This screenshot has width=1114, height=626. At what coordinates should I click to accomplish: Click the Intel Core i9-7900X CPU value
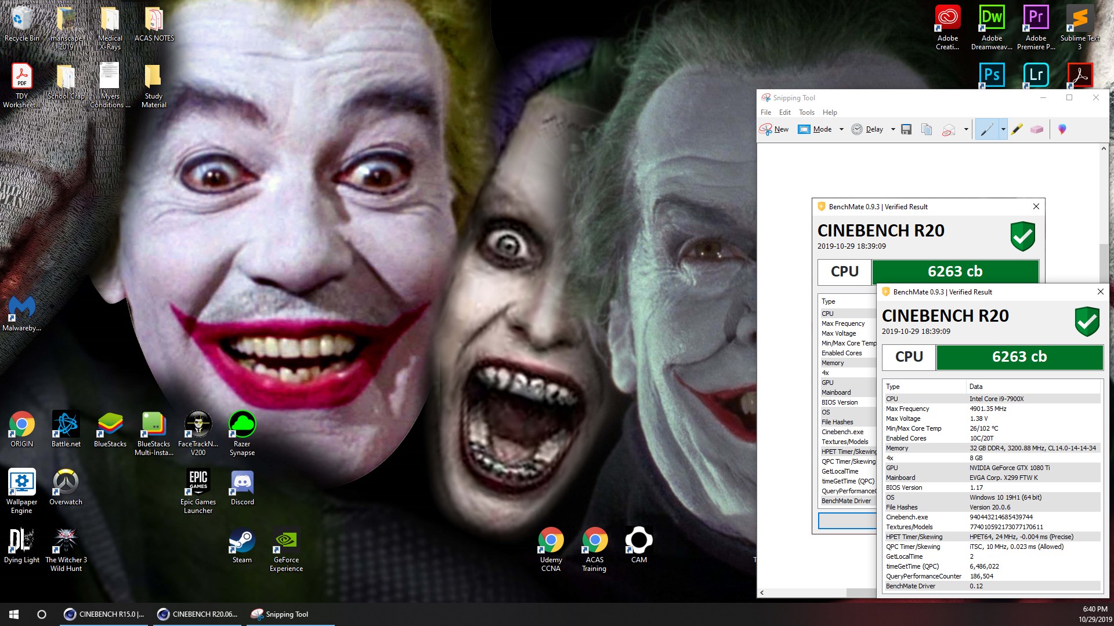pos(996,399)
